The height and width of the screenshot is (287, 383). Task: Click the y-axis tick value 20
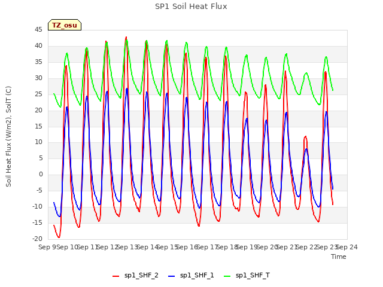[38, 110]
